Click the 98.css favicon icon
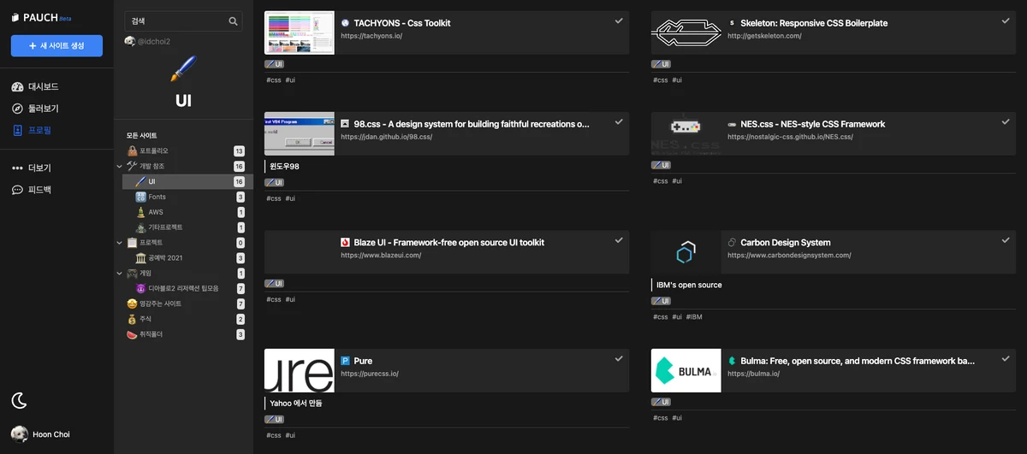1027x454 pixels. pos(346,124)
